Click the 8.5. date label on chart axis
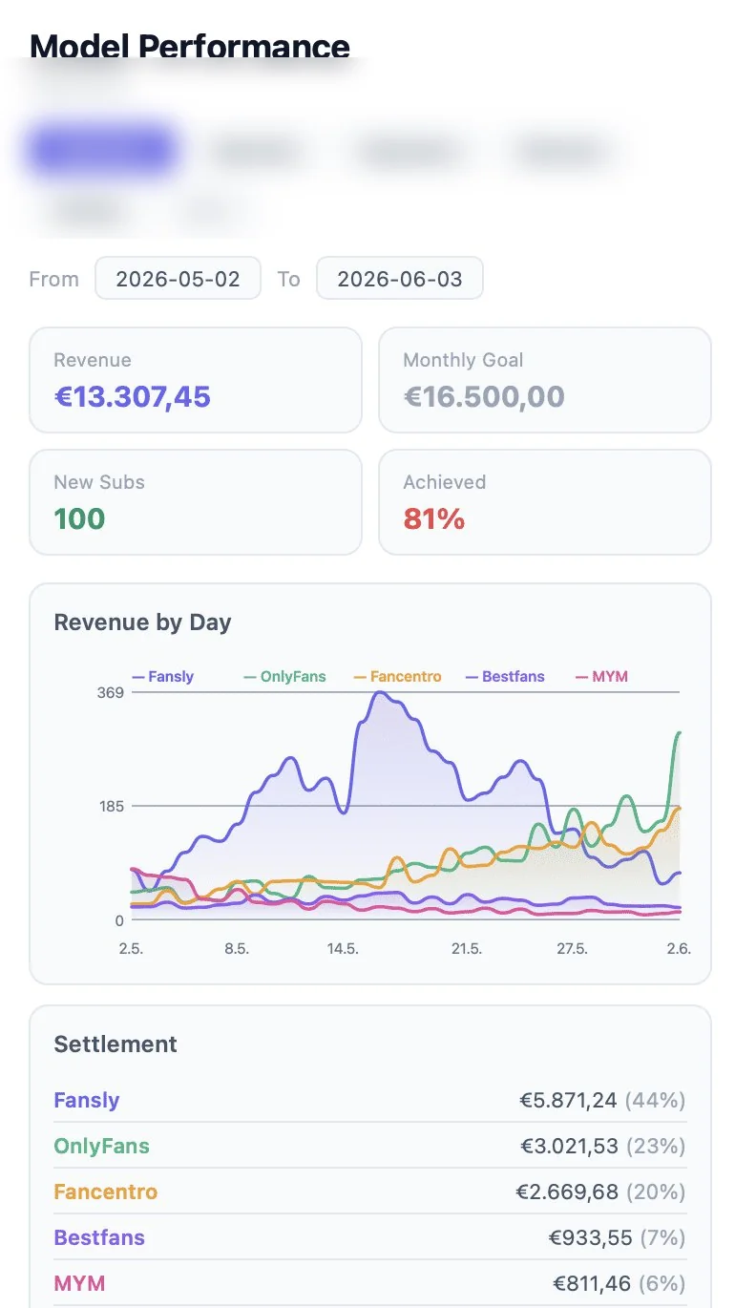 237,949
